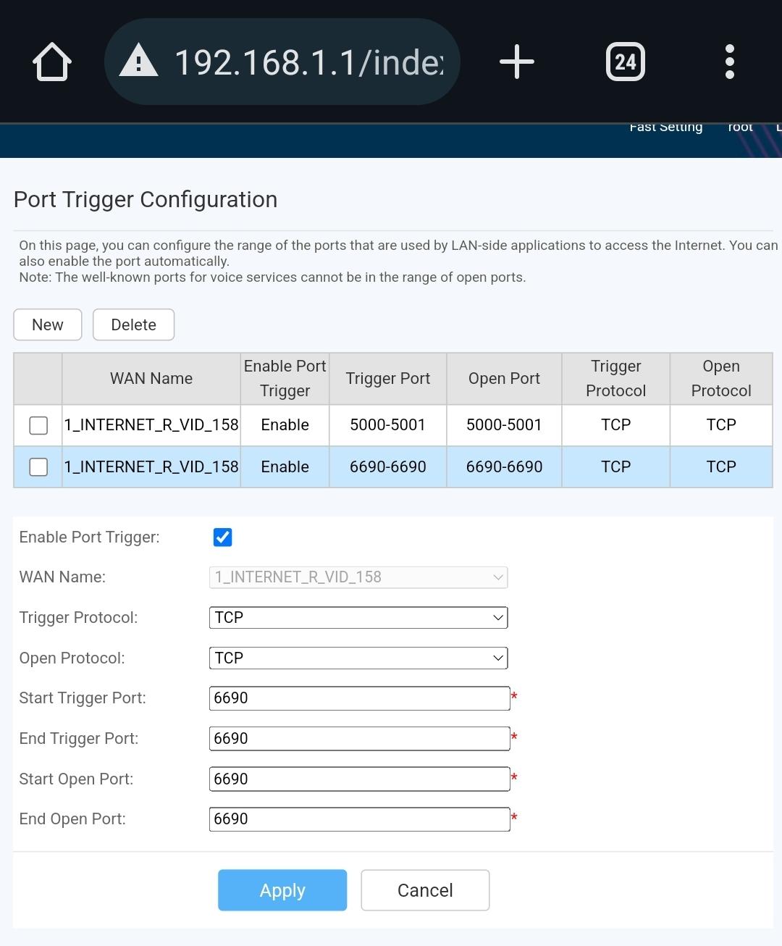Focus the Start Trigger Port field
This screenshot has width=782, height=946.
(359, 698)
